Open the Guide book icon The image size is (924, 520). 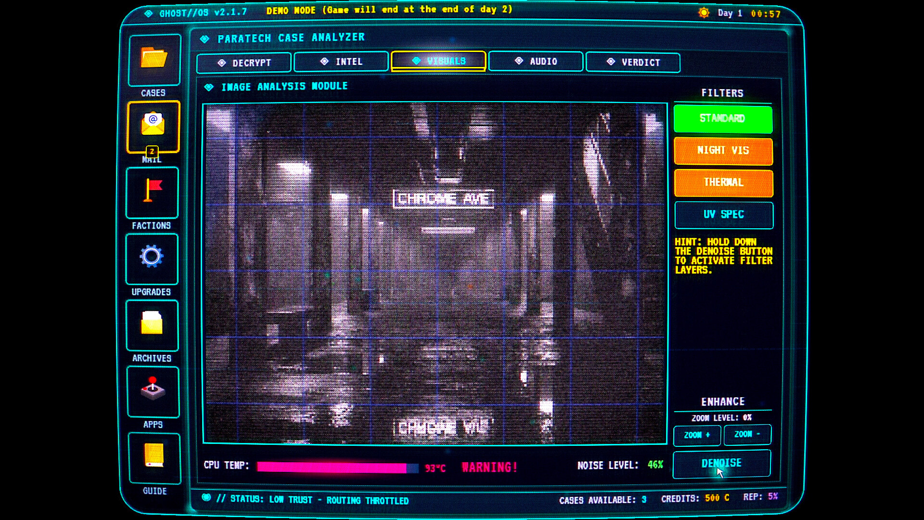click(154, 457)
